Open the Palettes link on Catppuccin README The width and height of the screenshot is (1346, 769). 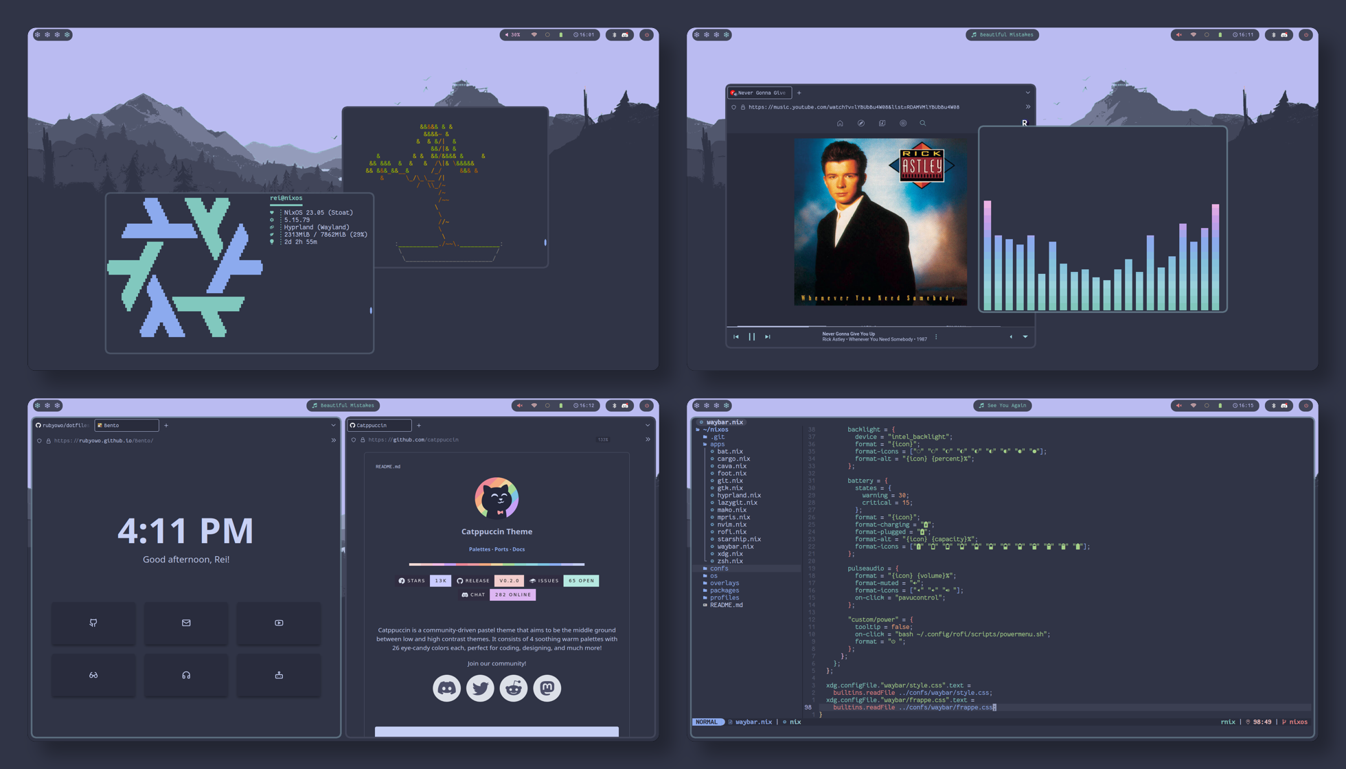click(x=479, y=549)
